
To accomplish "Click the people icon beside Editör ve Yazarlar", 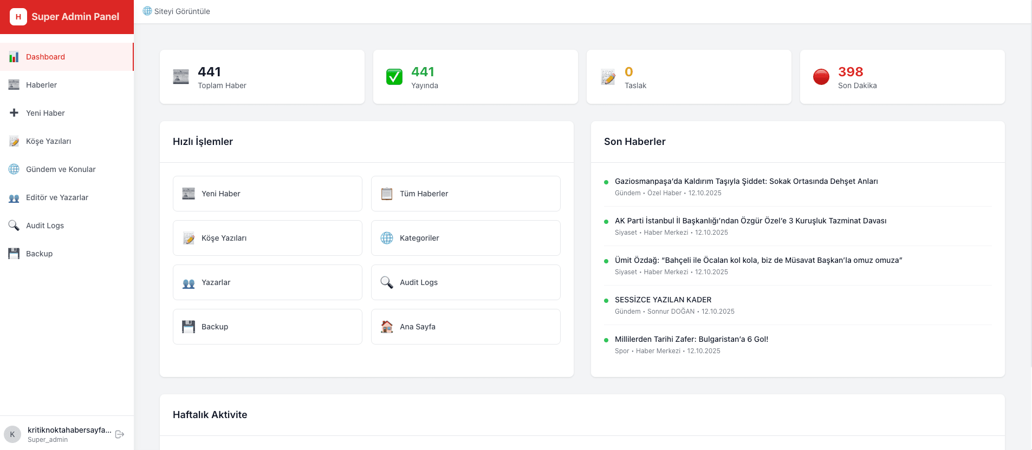I will (x=14, y=198).
